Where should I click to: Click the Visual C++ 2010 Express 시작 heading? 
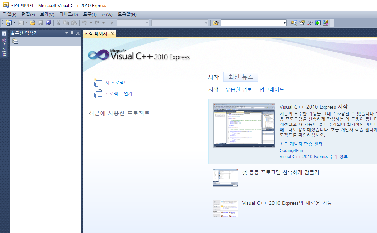[314, 107]
